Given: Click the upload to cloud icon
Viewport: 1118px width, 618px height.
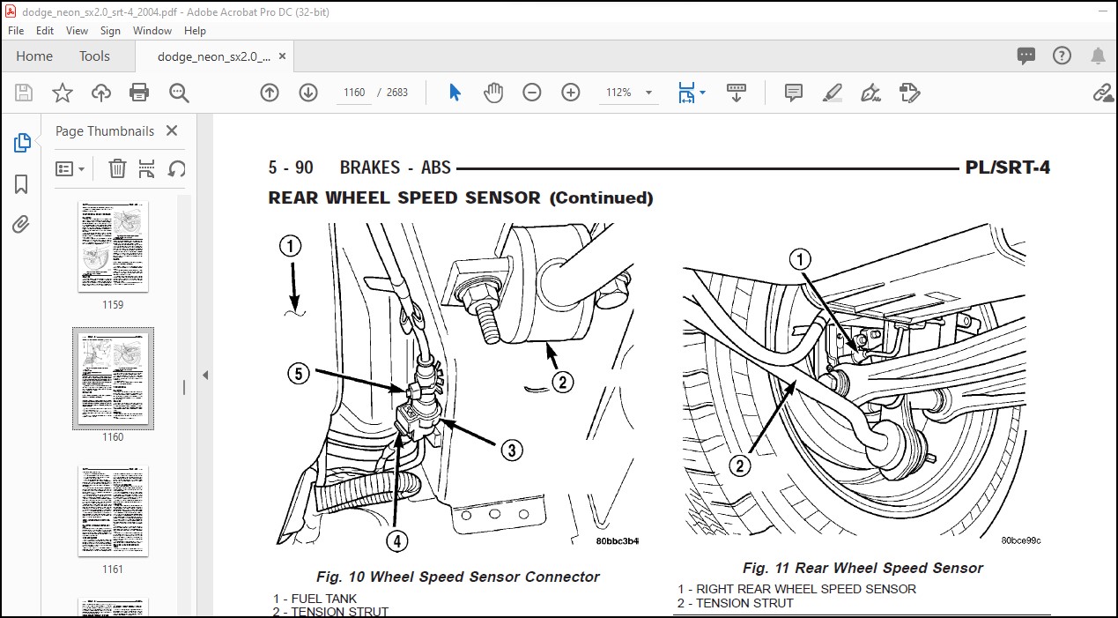Looking at the screenshot, I should (x=101, y=93).
